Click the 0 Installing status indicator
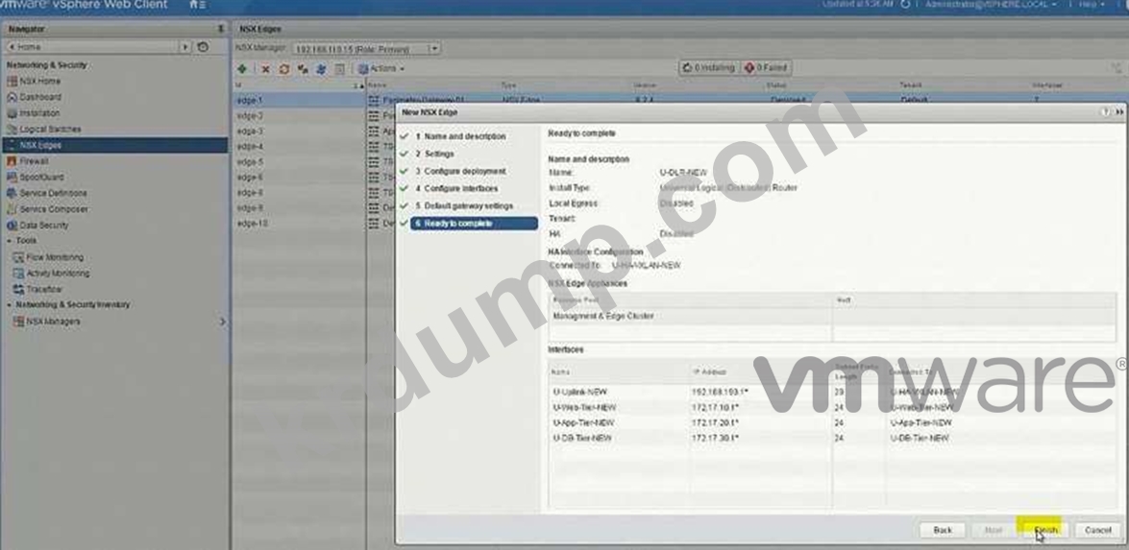The image size is (1129, 550). click(708, 67)
